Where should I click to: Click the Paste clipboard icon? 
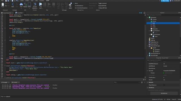click(3, 4)
